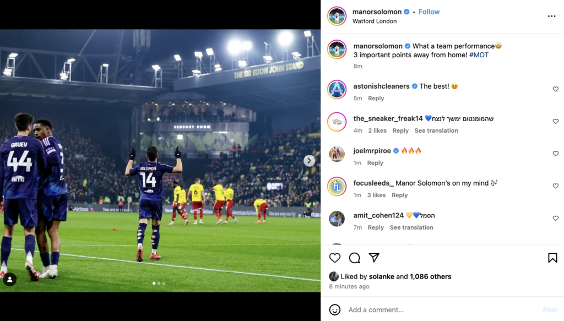Like joelmrpiroe comment heart
The height and width of the screenshot is (321, 564).
[x=555, y=154]
